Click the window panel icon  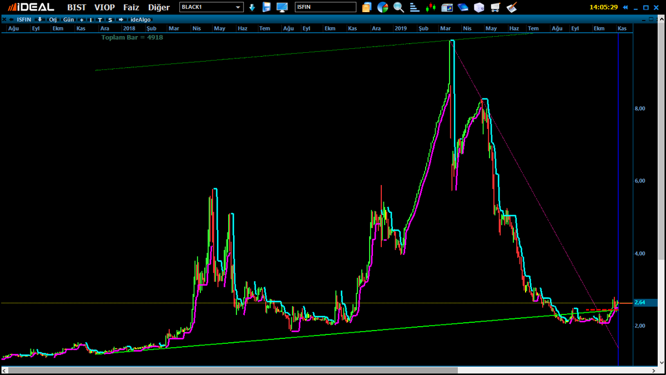point(447,7)
